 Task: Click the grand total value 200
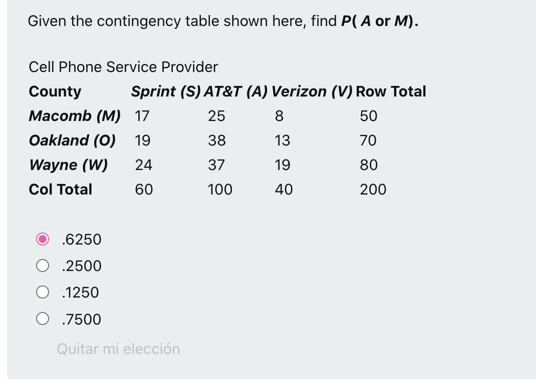point(373,189)
